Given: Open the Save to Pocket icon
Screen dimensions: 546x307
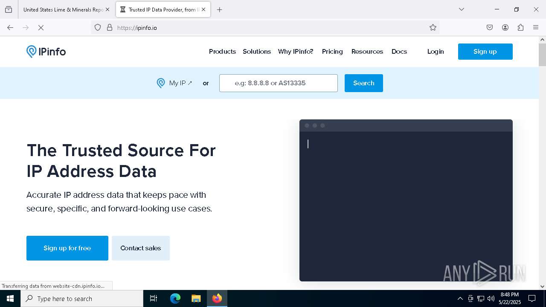Looking at the screenshot, I should [490, 28].
